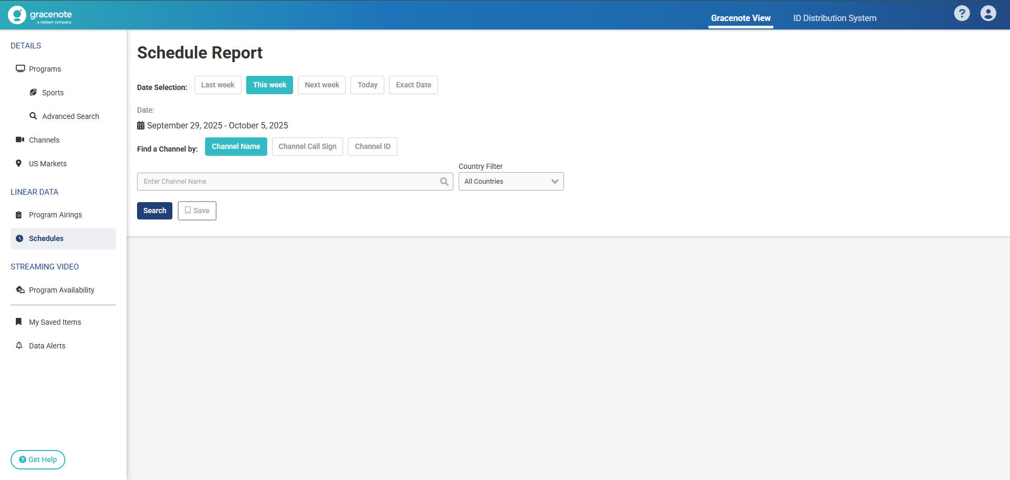The height and width of the screenshot is (480, 1010).
Task: Open the user account profile icon
Action: 988,13
